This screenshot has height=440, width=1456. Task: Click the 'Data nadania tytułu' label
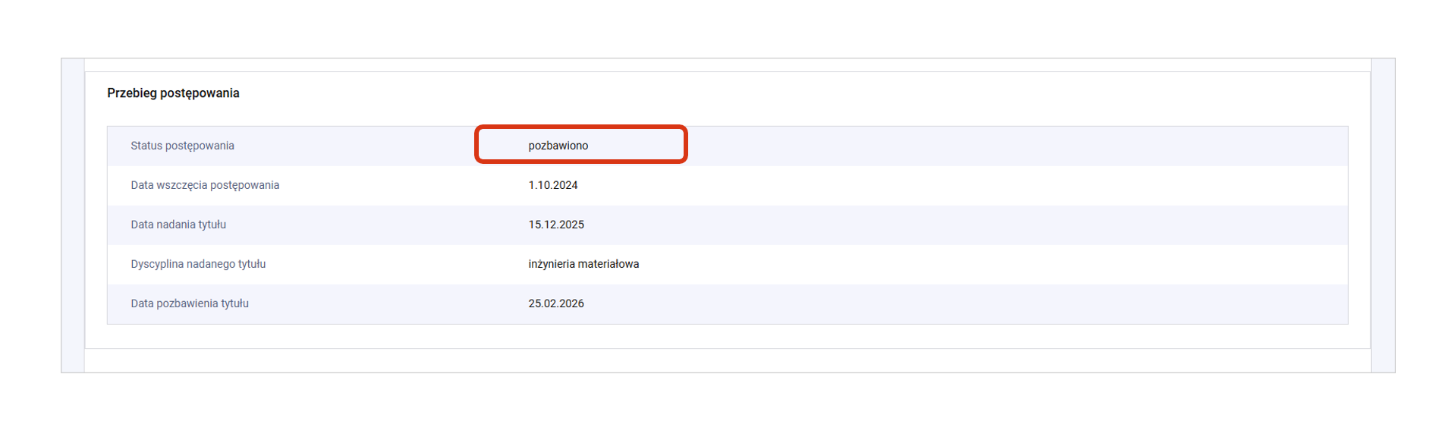click(178, 225)
